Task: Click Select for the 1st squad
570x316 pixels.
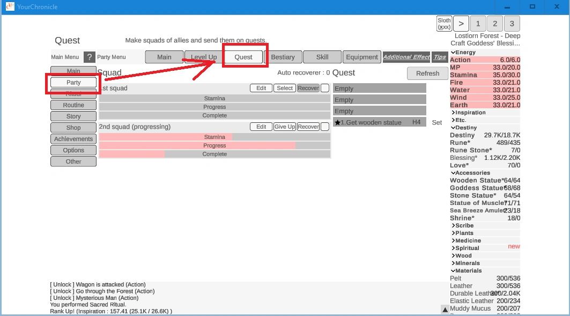Action: [x=285, y=88]
